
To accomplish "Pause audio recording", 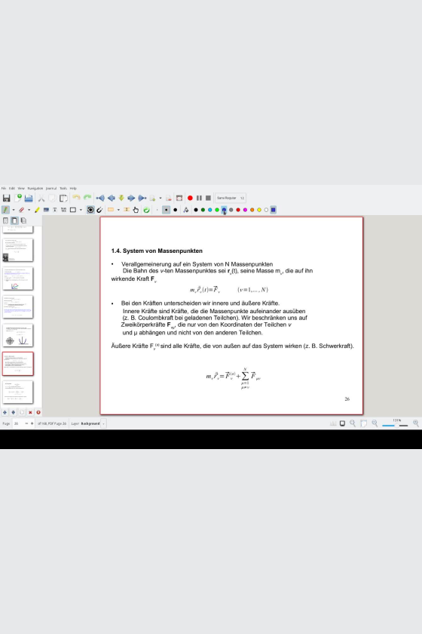I will pos(199,198).
